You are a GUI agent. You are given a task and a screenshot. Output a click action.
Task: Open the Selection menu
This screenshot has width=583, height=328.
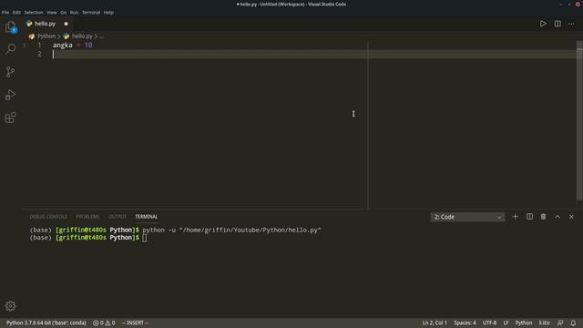[34, 12]
